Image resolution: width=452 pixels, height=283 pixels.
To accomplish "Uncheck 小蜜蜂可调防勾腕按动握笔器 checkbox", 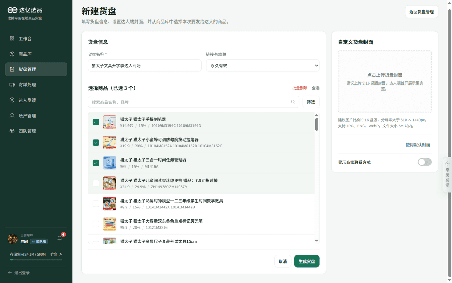I will point(96,142).
